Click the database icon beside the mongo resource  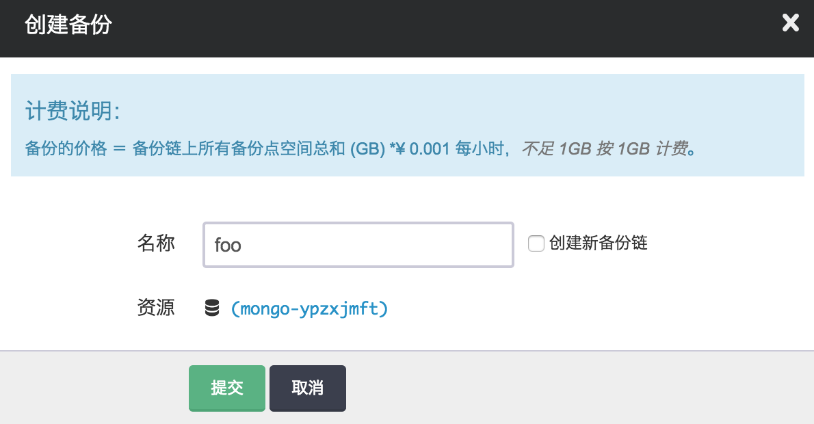click(212, 308)
